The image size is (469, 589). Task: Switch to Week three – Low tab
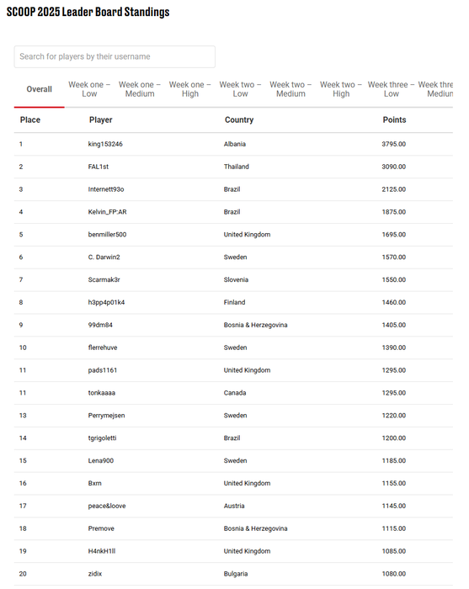(392, 89)
